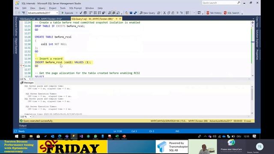Click the Messages pane vertical scrollbar thumb

(x=252, y=94)
